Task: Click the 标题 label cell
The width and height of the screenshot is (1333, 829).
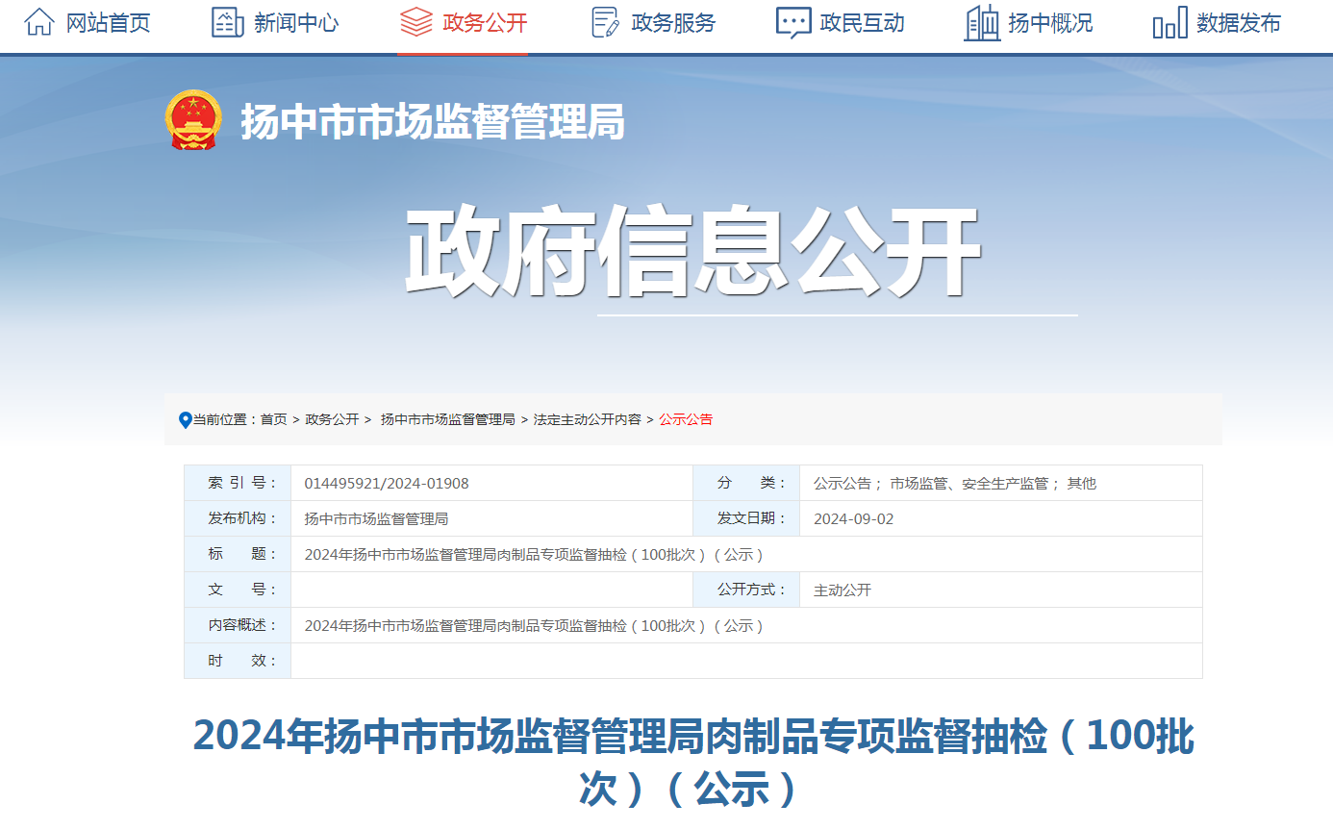Action: pos(238,554)
